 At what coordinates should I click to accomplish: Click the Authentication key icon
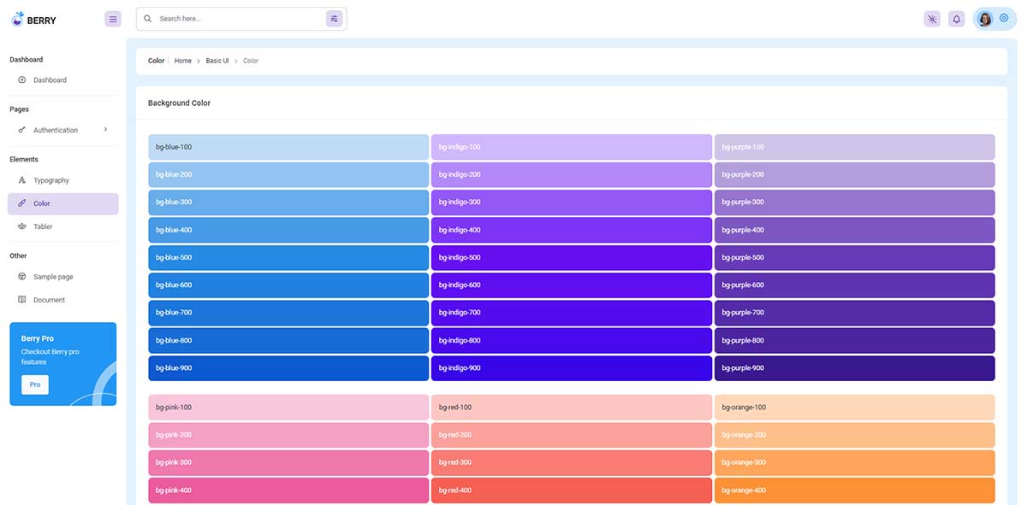tap(21, 130)
